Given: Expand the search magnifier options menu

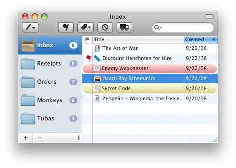Looking at the screenshot, I should (158, 27).
